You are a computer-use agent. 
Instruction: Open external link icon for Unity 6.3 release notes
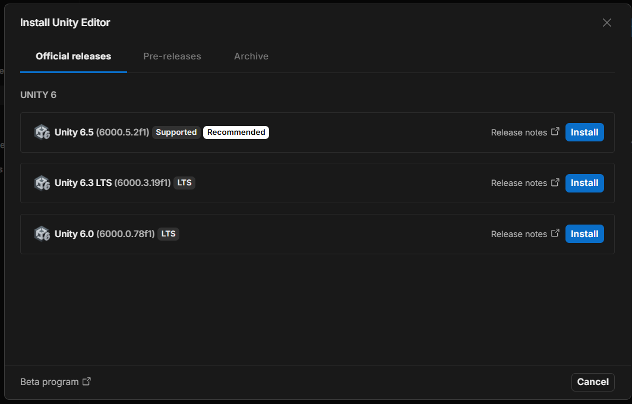tap(555, 182)
